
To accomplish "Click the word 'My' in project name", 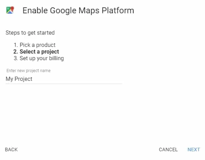I will tap(9, 79).
